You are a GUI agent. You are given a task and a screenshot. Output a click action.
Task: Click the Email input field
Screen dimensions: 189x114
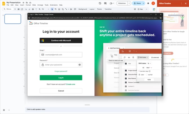point(61,55)
